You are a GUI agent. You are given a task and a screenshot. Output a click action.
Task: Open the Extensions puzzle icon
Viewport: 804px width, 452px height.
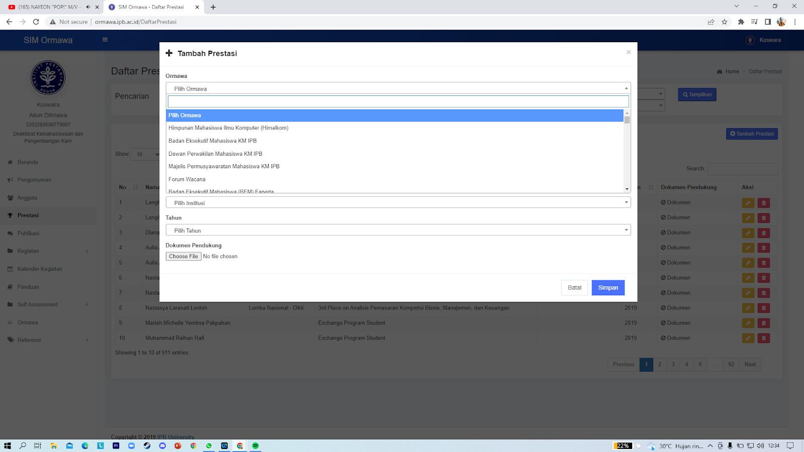[x=741, y=22]
